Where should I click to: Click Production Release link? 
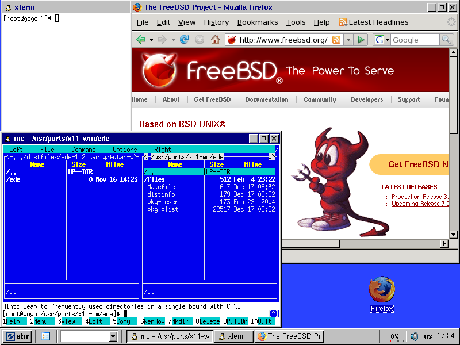point(420,197)
